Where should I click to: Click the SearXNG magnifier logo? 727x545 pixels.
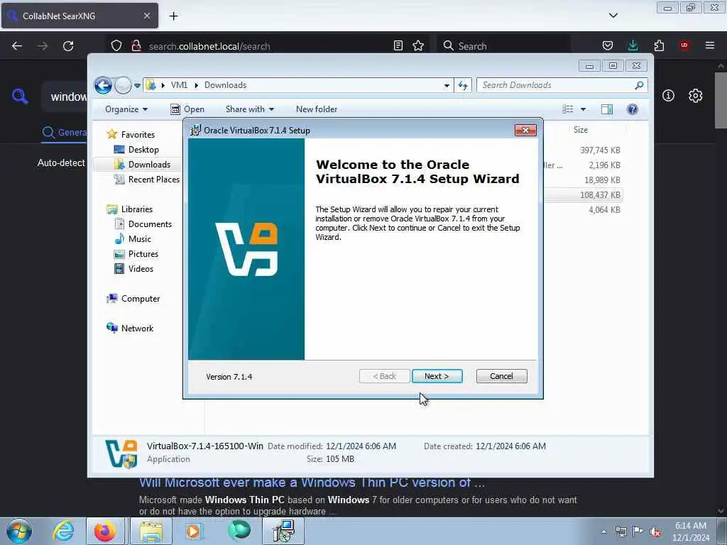pyautogui.click(x=20, y=97)
